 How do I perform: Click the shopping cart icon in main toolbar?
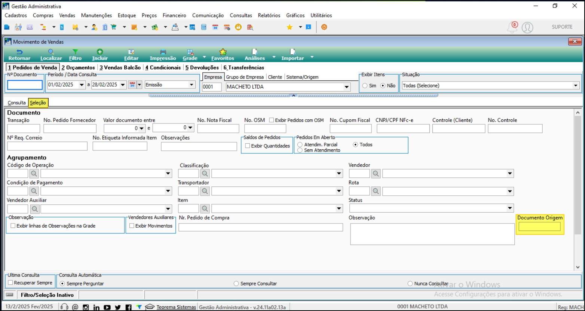pyautogui.click(x=114, y=27)
